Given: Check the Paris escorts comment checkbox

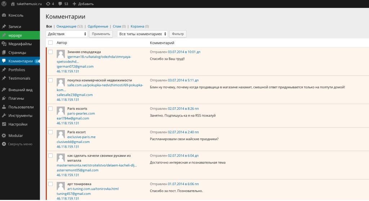Looking at the screenshot, I should point(50,108).
